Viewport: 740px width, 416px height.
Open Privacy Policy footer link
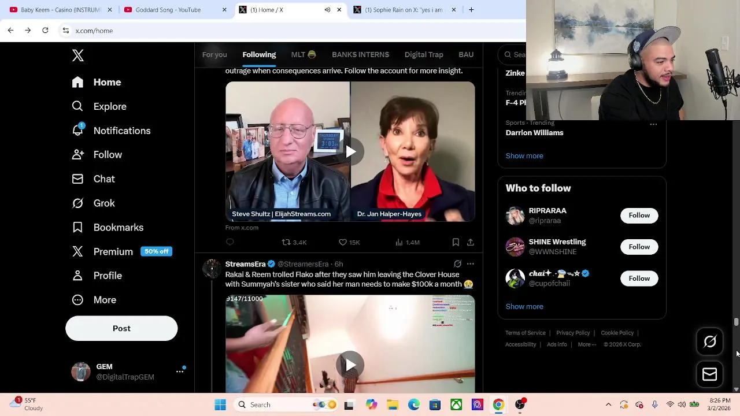coord(573,333)
